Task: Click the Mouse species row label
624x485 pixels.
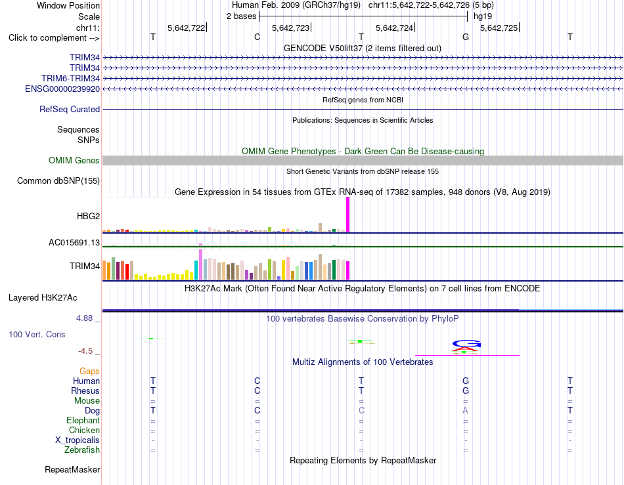Action: tap(87, 401)
